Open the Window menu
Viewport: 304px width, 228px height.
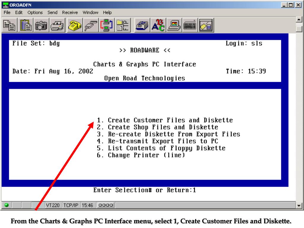tap(90, 12)
